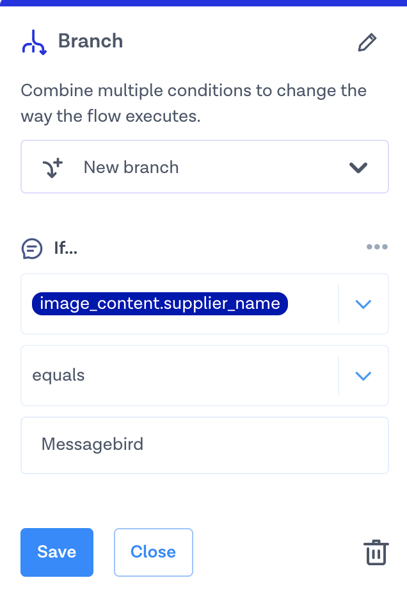Focus the Messagebird value input field
The height and width of the screenshot is (596, 407).
click(205, 445)
